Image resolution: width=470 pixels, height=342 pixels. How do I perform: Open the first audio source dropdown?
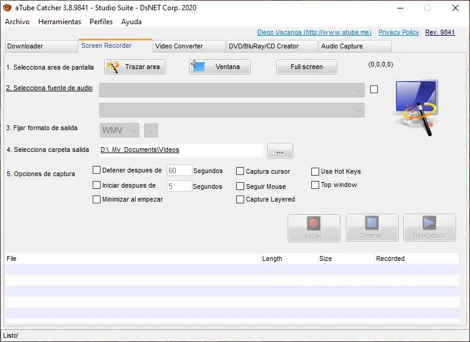click(x=232, y=90)
